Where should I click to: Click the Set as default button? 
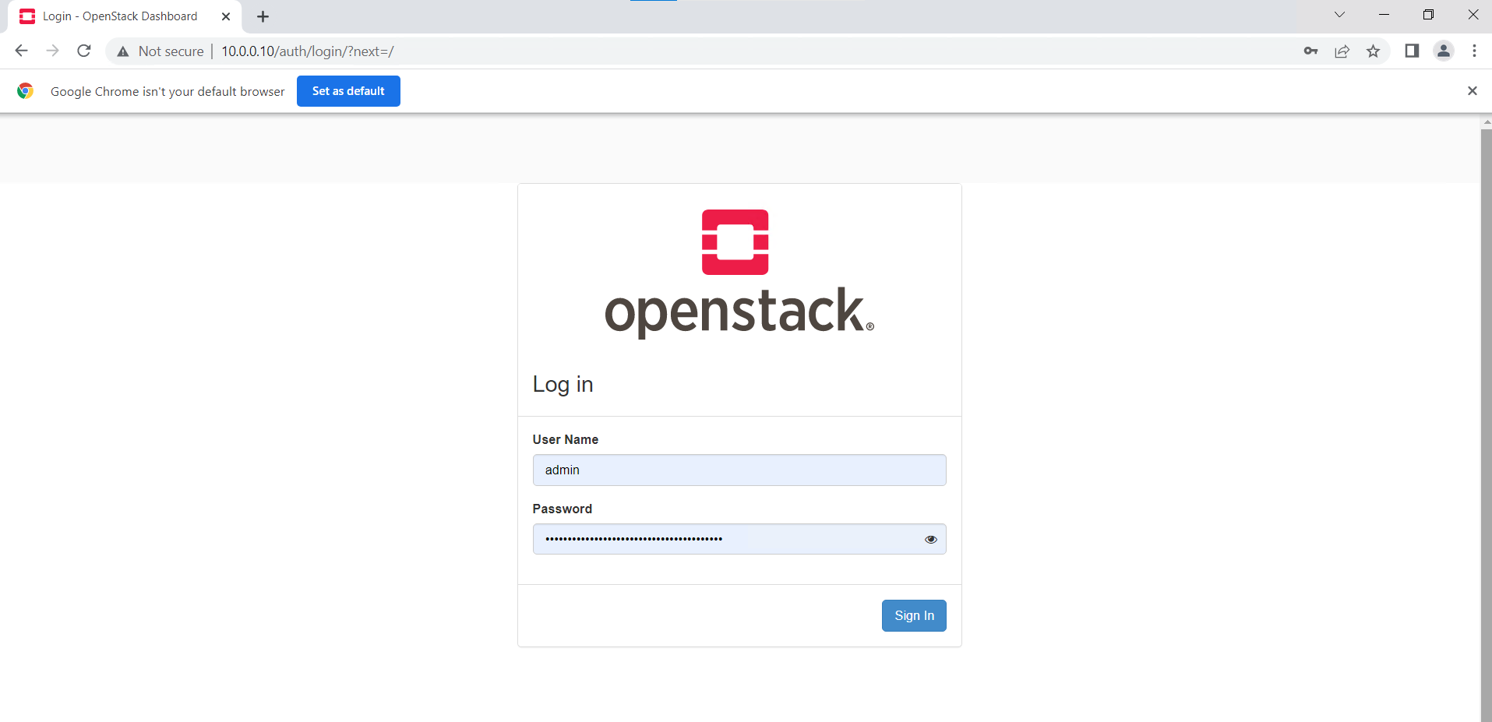348,91
